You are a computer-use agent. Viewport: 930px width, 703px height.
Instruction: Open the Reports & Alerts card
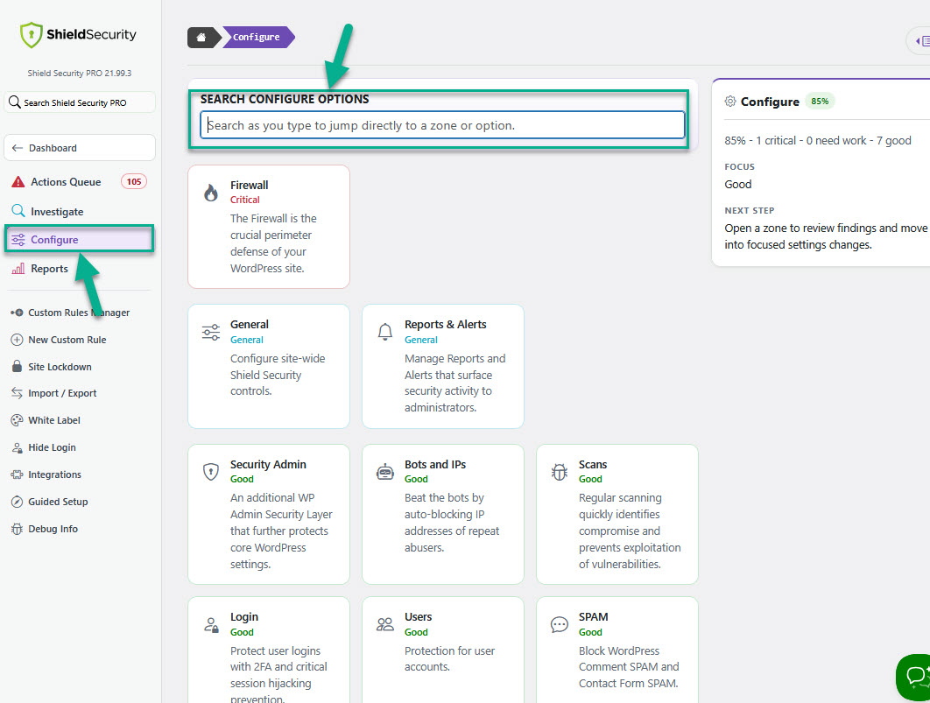(x=443, y=366)
